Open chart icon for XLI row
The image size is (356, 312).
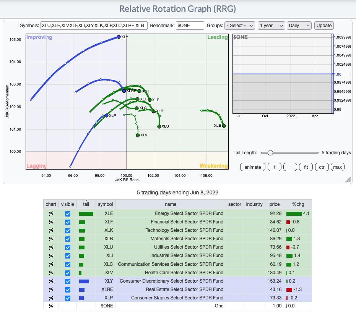coord(51,255)
